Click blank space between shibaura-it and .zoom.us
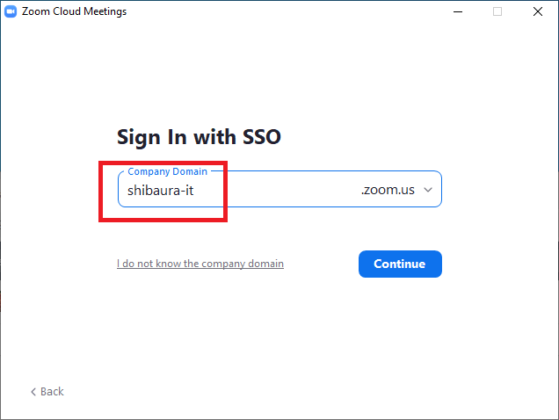Screen dimensions: 559x420 coord(281,190)
